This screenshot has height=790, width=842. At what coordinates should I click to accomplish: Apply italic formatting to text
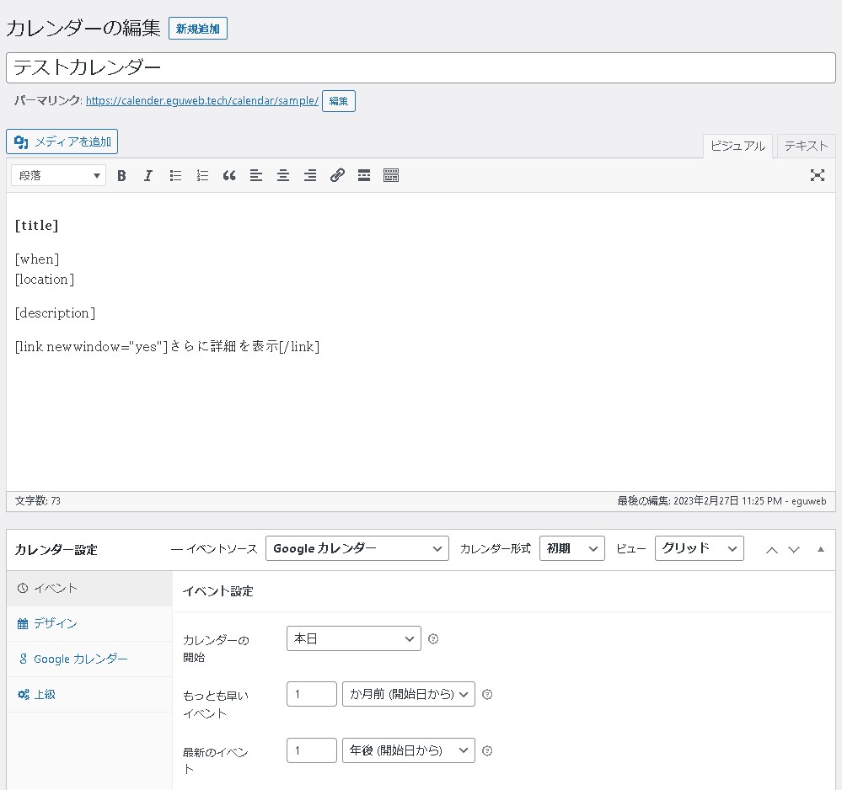point(148,175)
